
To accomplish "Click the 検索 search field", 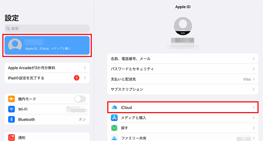I will click(x=47, y=28).
